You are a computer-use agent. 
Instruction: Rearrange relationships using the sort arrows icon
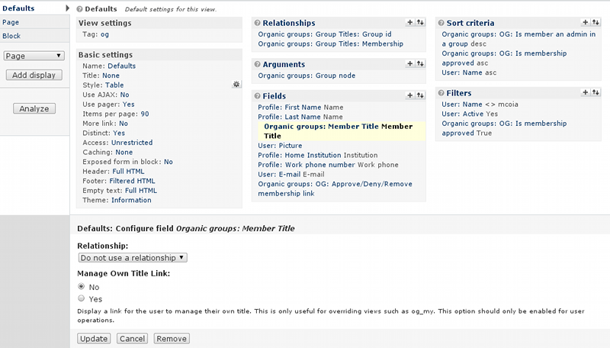click(x=420, y=22)
